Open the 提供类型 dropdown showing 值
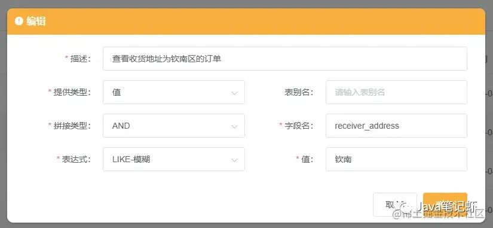This screenshot has width=493, height=228. point(174,92)
